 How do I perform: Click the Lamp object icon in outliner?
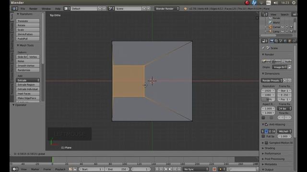[x=270, y=32]
